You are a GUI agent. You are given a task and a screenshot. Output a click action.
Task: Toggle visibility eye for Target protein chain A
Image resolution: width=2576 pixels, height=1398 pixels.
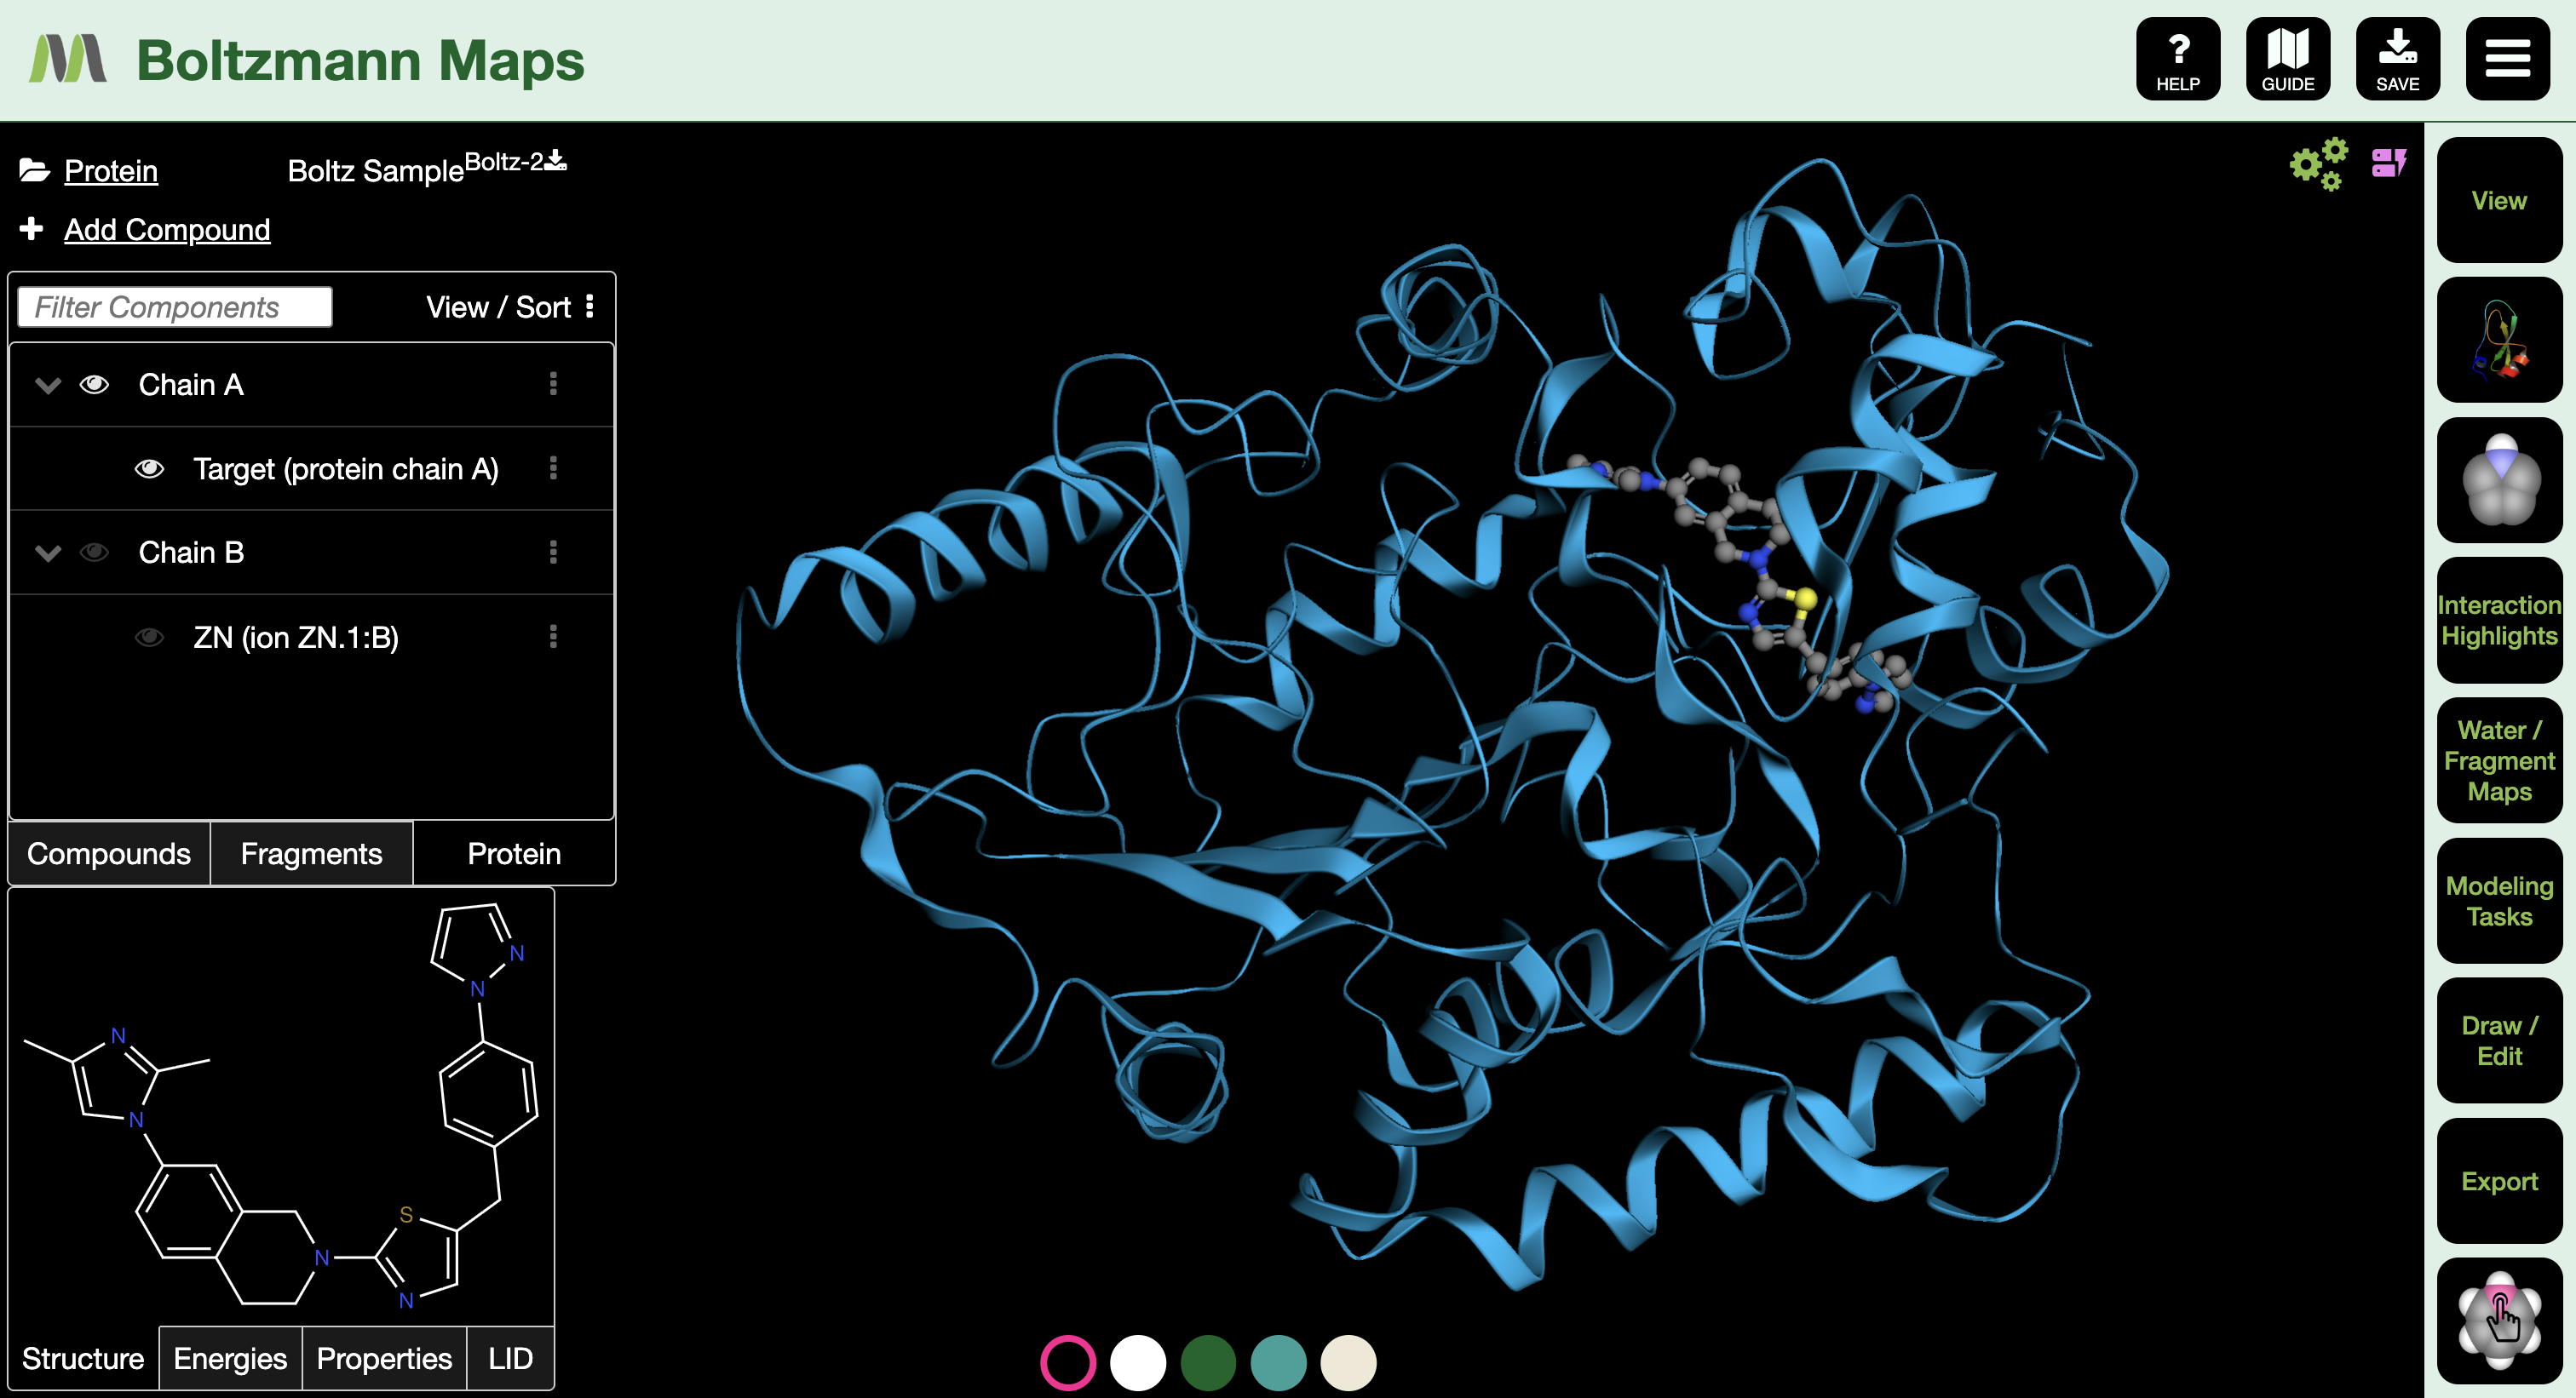149,467
